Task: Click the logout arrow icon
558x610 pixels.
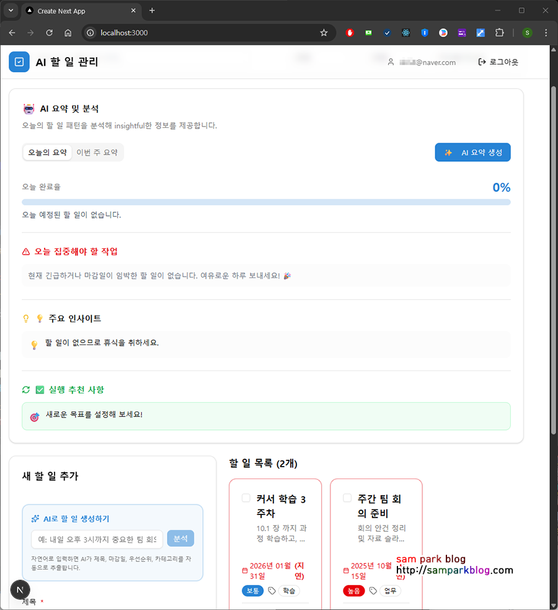Action: pyautogui.click(x=482, y=62)
